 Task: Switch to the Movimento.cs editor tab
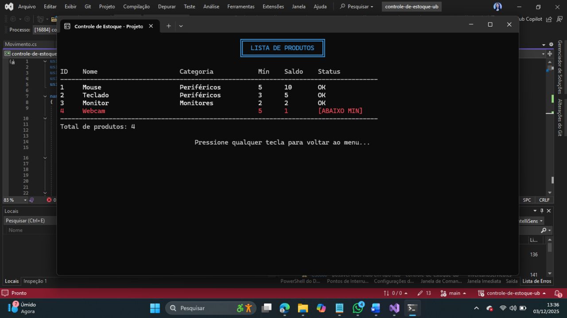pyautogui.click(x=21, y=44)
